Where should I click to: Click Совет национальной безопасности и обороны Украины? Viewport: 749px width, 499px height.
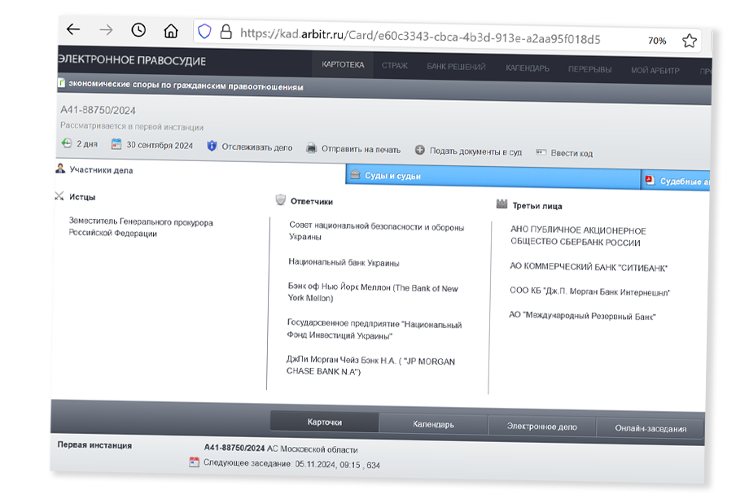point(376,232)
